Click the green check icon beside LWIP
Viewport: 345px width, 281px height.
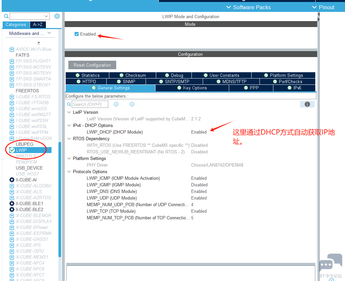tap(12, 150)
